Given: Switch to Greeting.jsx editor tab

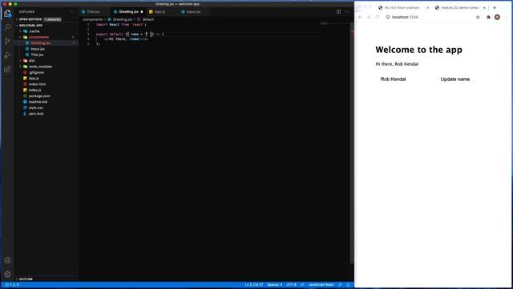Looking at the screenshot, I should 128,12.
